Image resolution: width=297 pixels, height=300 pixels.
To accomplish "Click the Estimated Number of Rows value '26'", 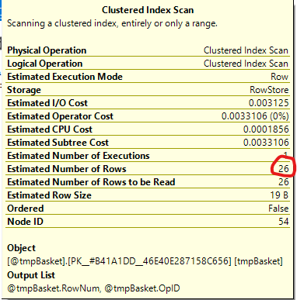I will tap(284, 169).
